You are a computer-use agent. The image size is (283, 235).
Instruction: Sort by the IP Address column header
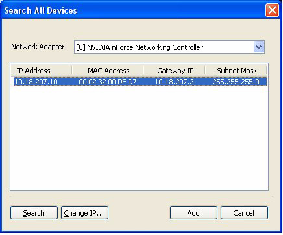coord(41,71)
